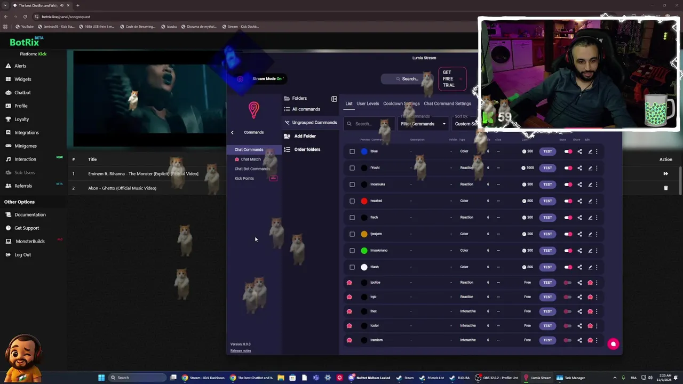Show hidden icons in system tray

pos(615,378)
